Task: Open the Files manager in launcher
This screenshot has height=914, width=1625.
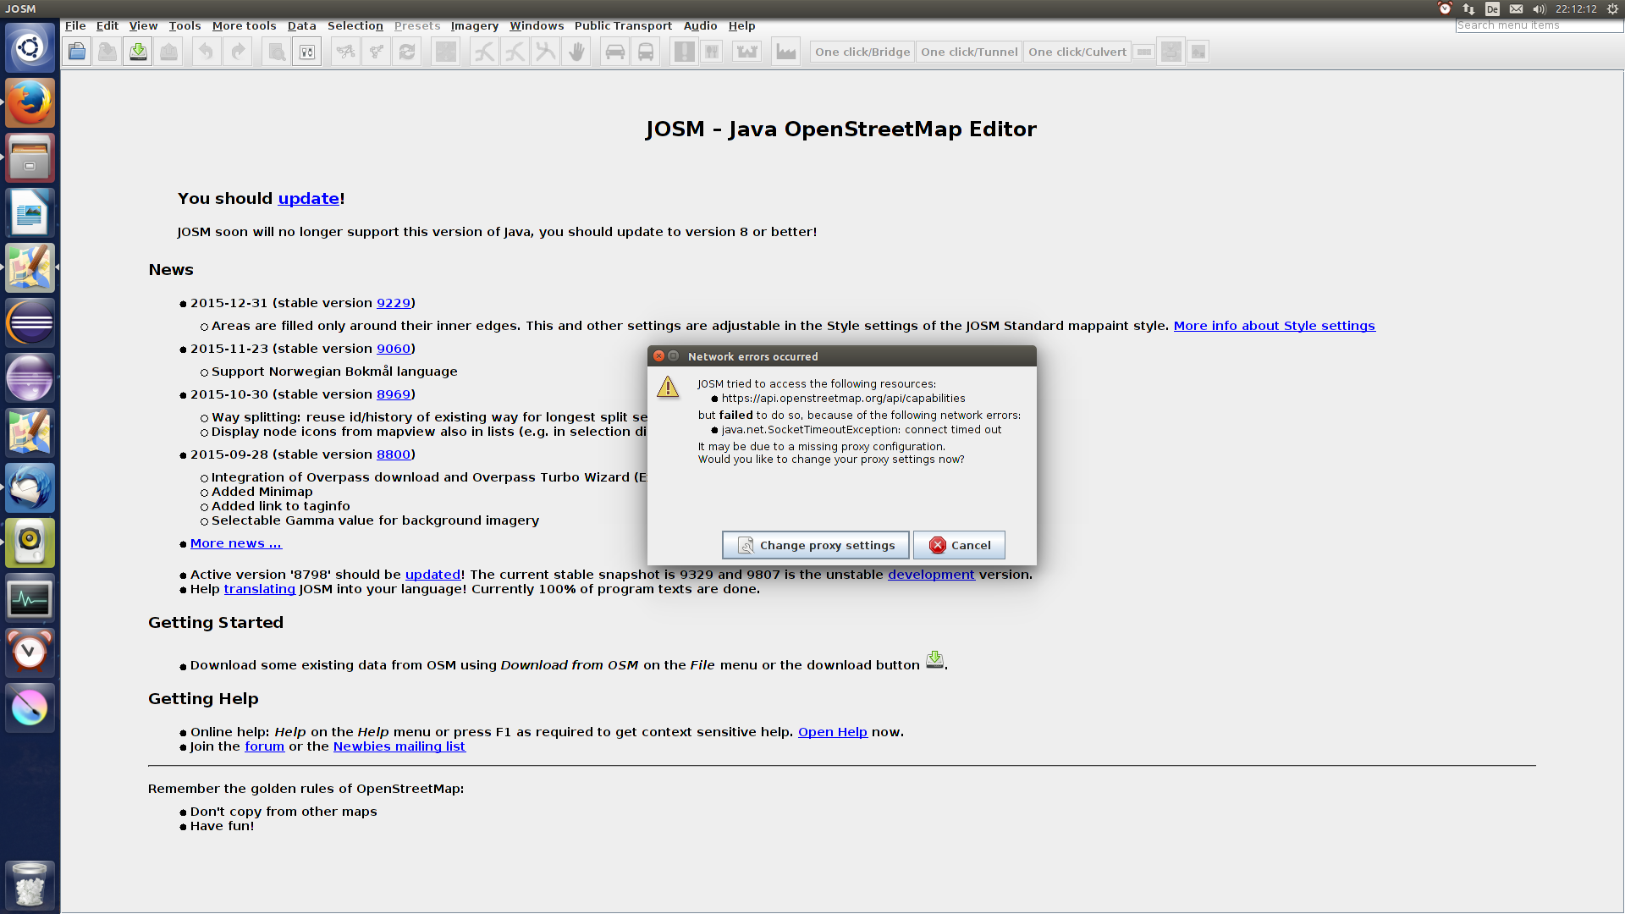Action: pyautogui.click(x=30, y=157)
